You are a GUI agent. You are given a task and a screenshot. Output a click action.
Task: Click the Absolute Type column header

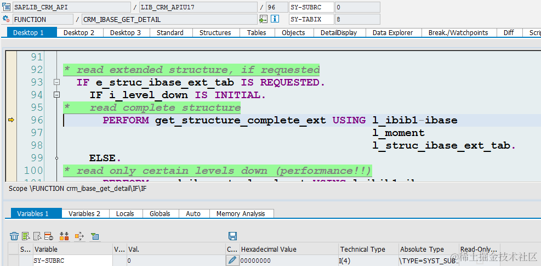[429, 249]
